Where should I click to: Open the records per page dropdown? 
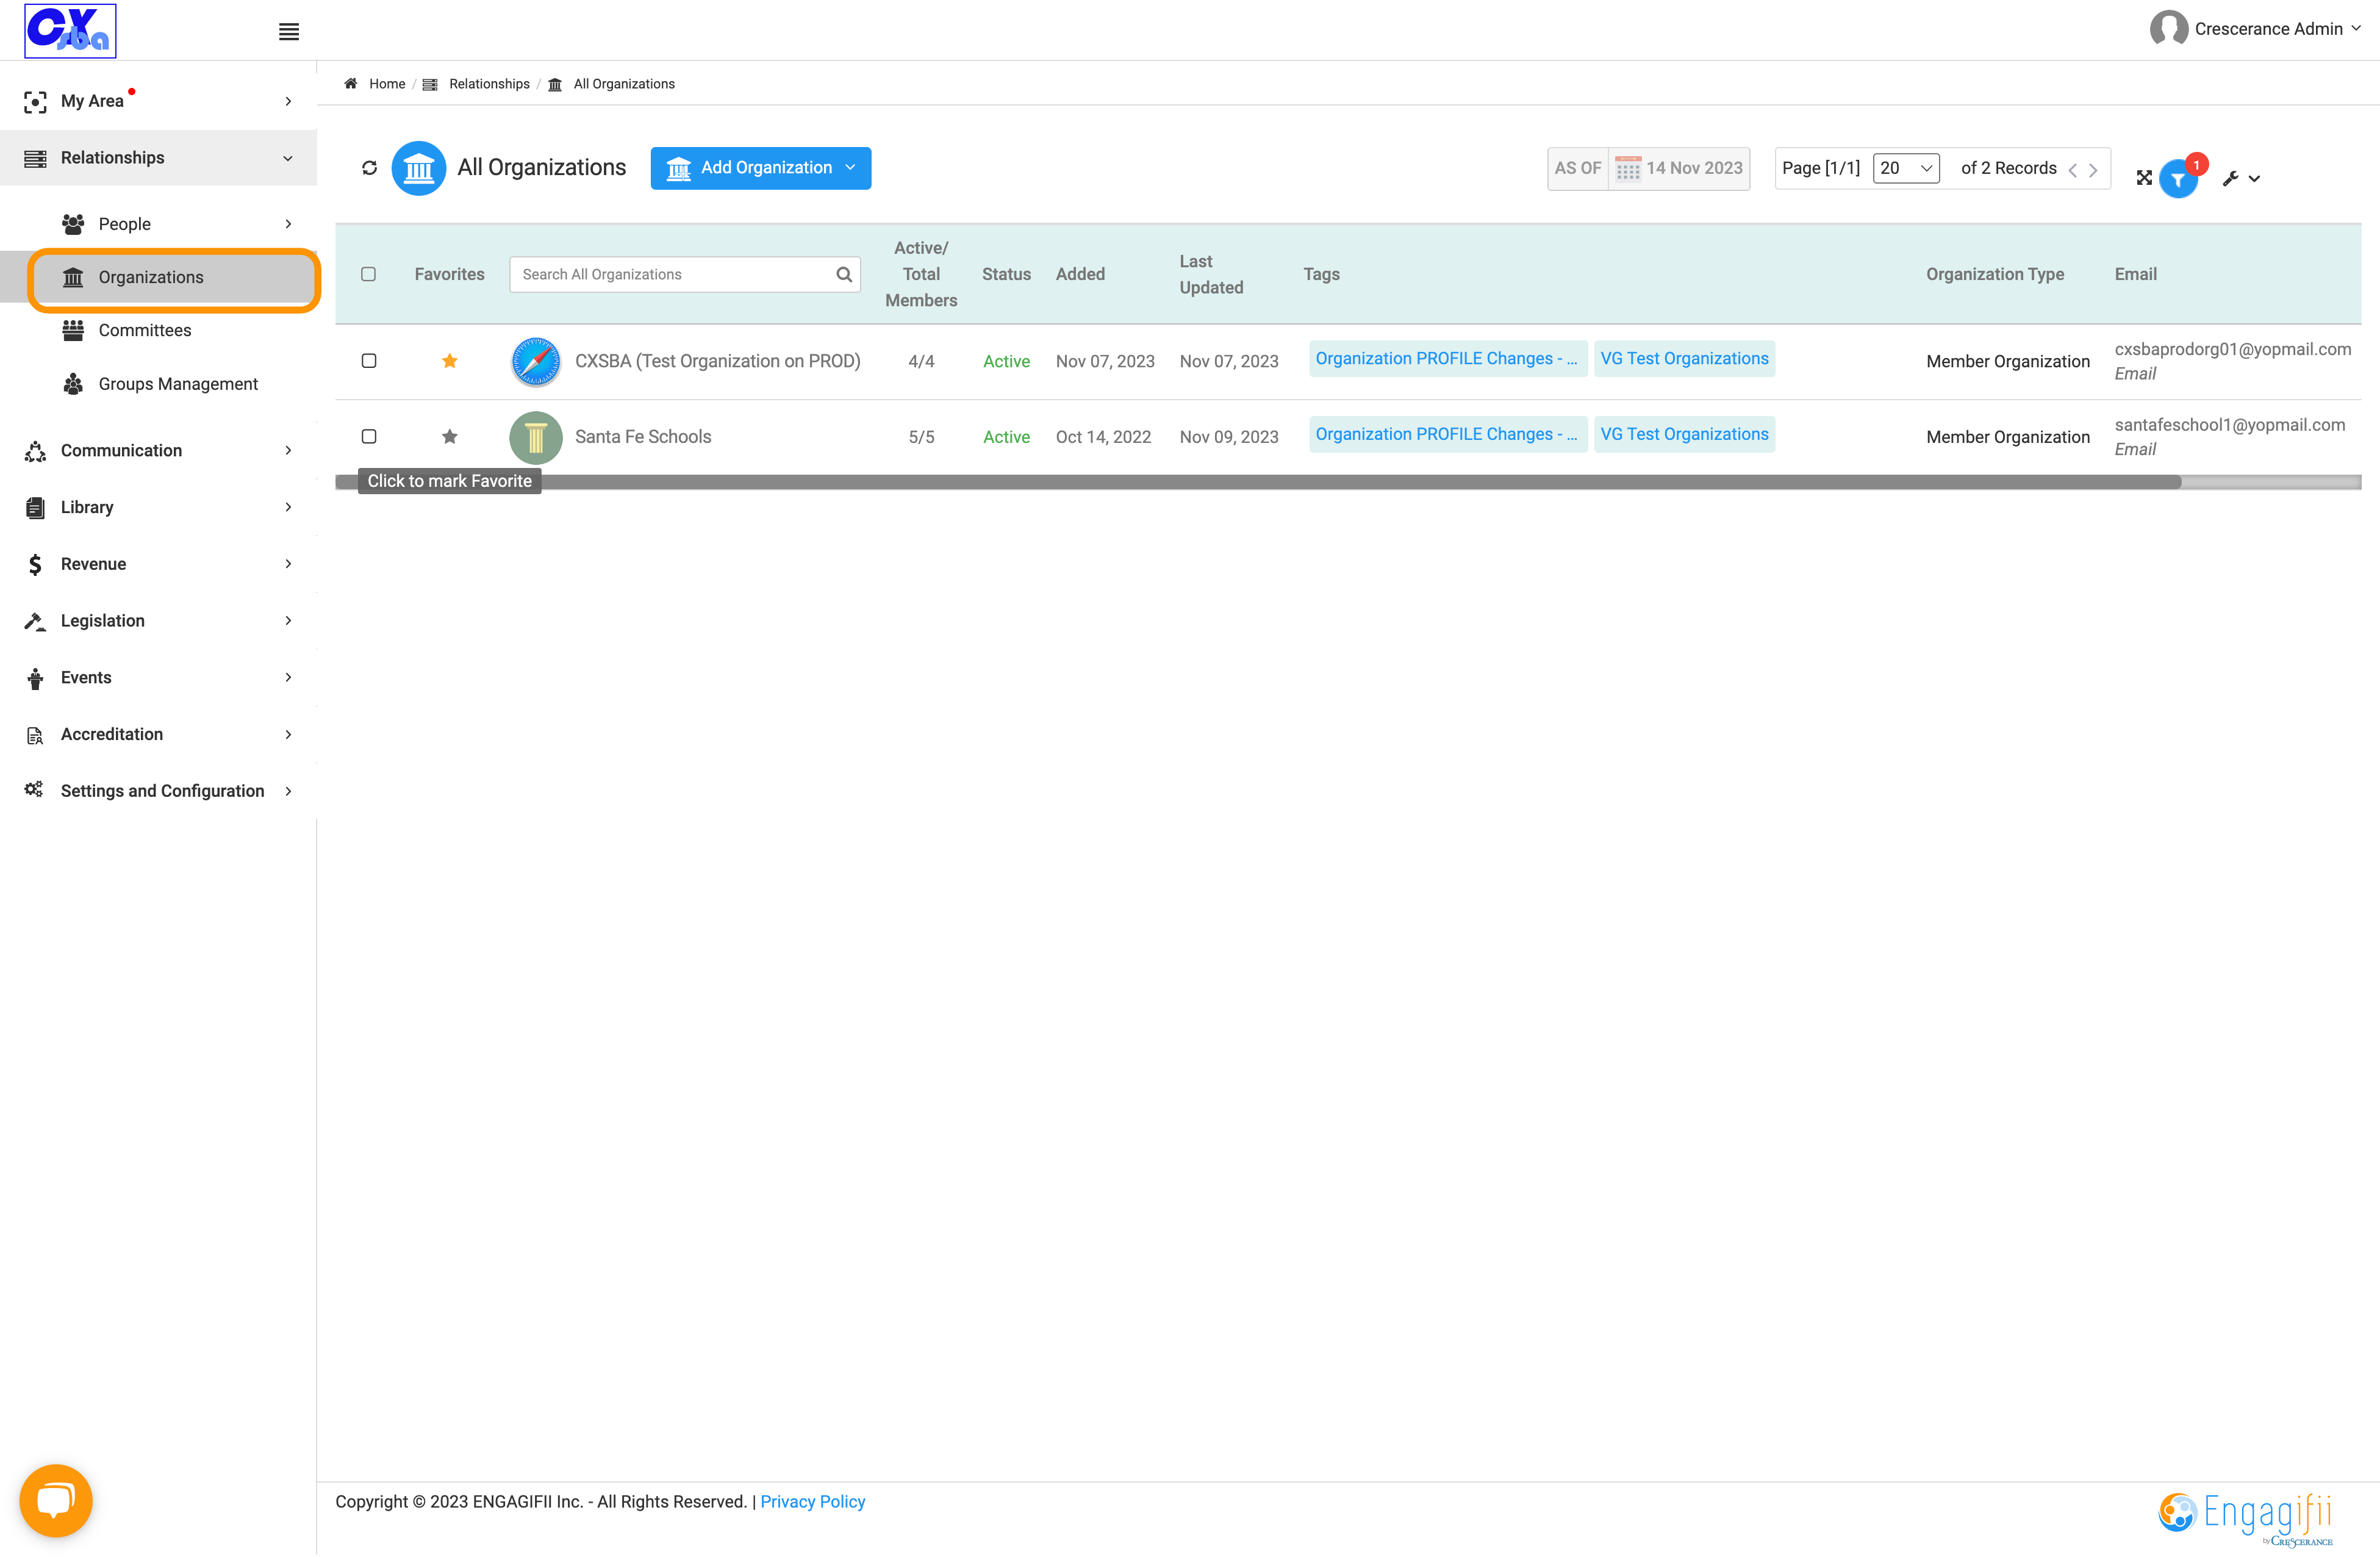[1906, 168]
